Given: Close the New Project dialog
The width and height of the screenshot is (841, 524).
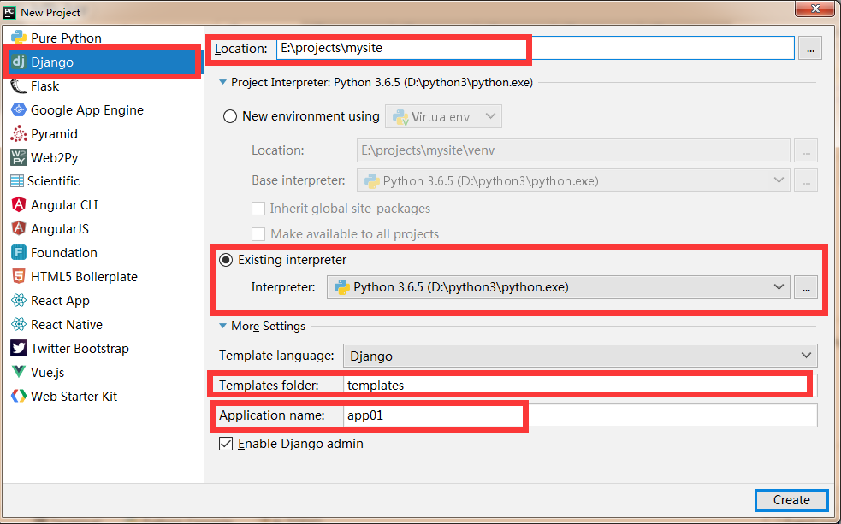Looking at the screenshot, I should (815, 9).
